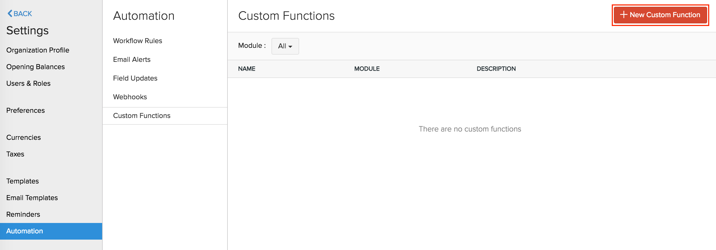Click the plus icon on New Custom Function
This screenshot has width=716, height=250.
(624, 15)
